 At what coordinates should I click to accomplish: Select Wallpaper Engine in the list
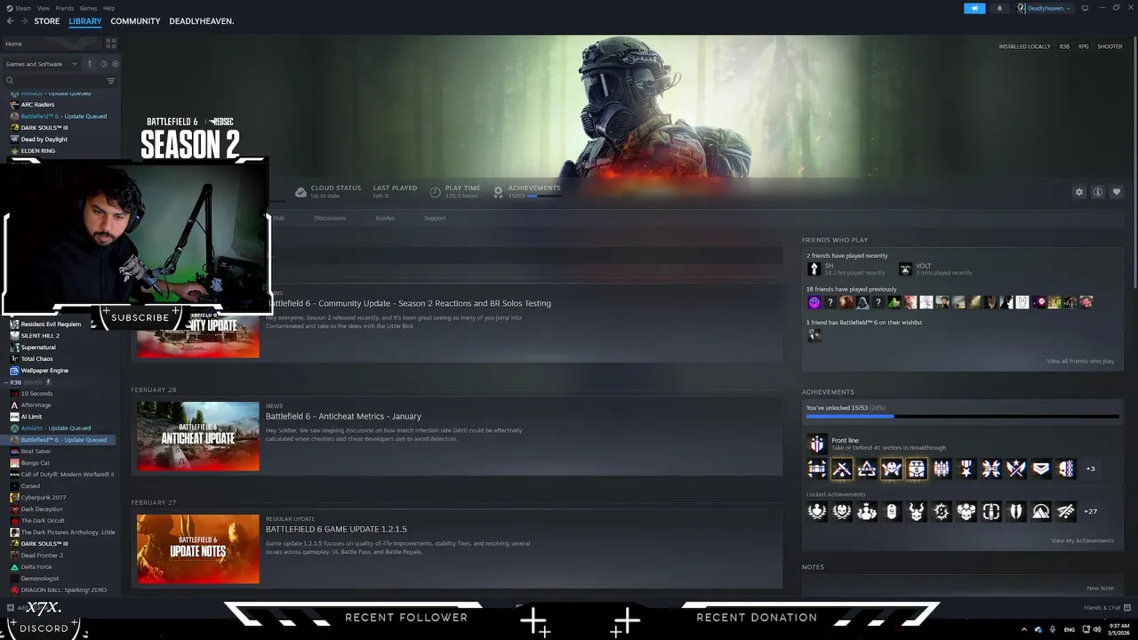click(44, 371)
